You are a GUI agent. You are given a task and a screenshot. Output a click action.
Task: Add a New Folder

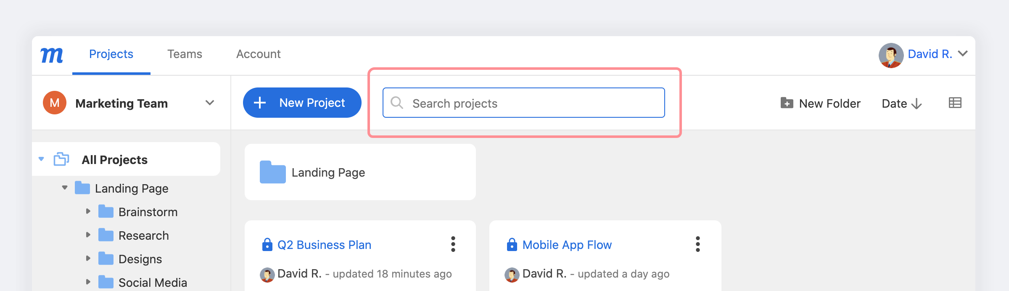click(820, 103)
